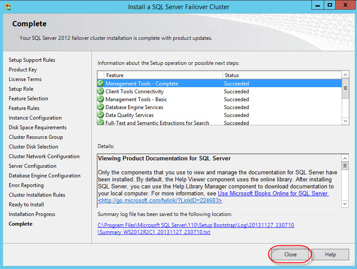357x269 pixels.
Task: Click green check icon beside Data Quality Services
Action: coord(101,115)
